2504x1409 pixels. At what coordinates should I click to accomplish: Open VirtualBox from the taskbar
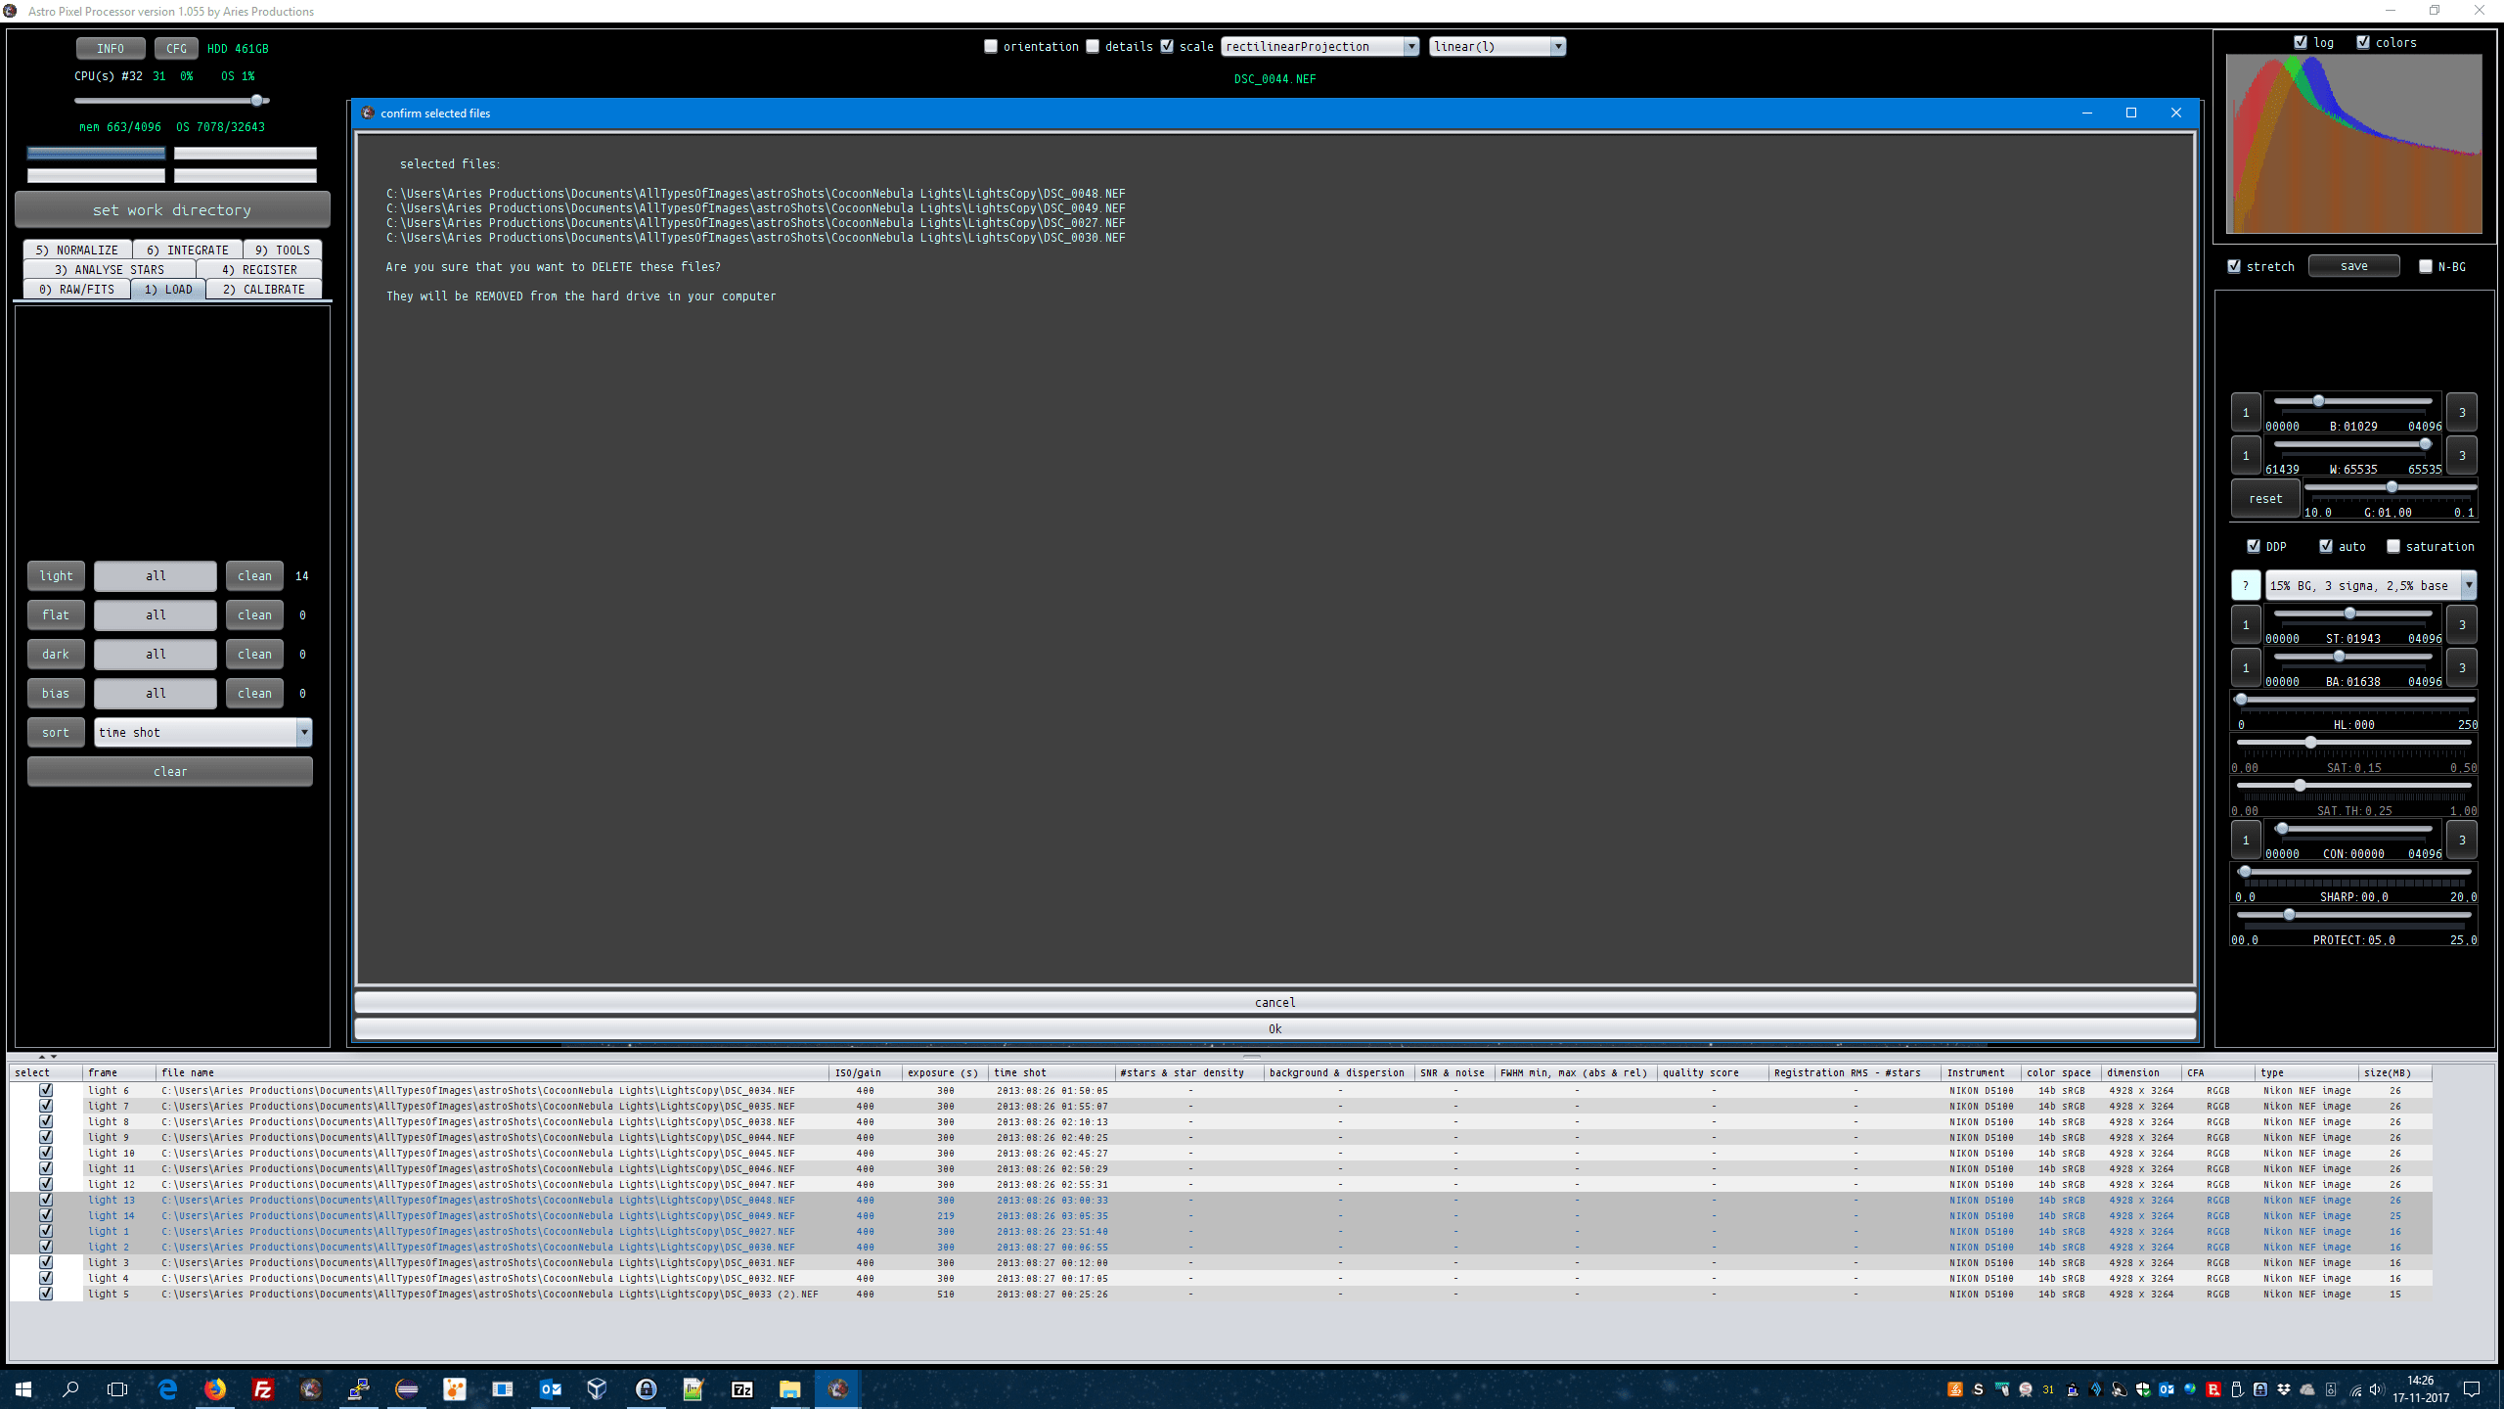click(x=597, y=1388)
